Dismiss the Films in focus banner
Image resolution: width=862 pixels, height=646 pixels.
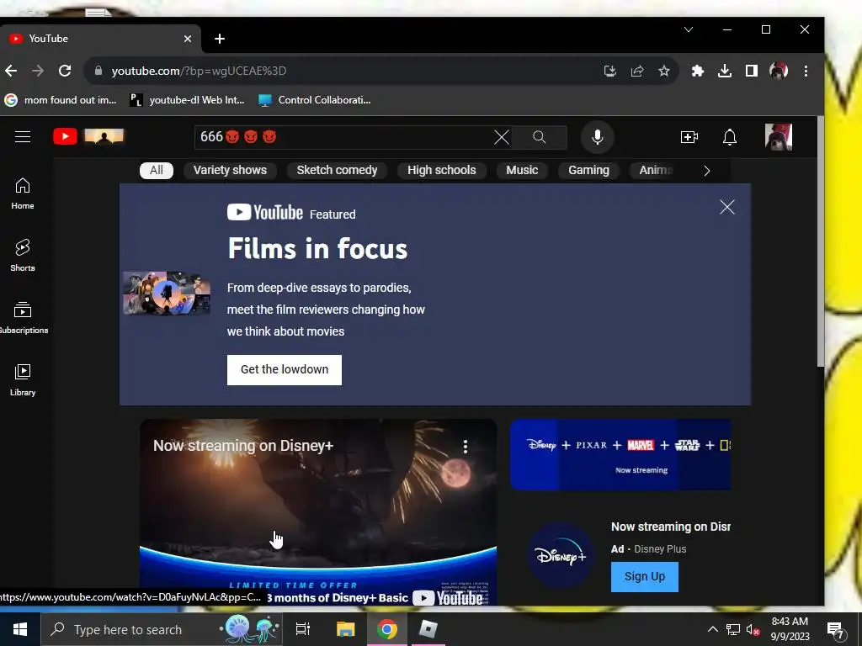click(726, 207)
